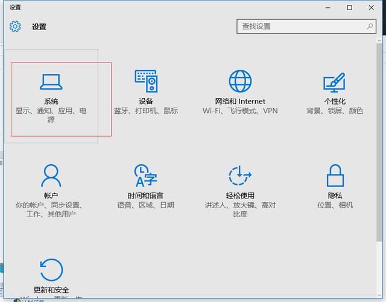This screenshot has height=302, width=386.
Task: Open the 更新和安全 refresh arrow icon
Action: tap(51, 270)
